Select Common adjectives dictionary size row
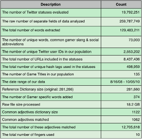 71,112
